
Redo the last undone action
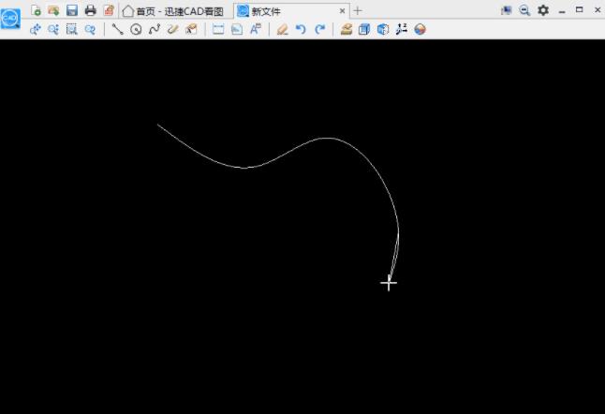click(x=319, y=29)
